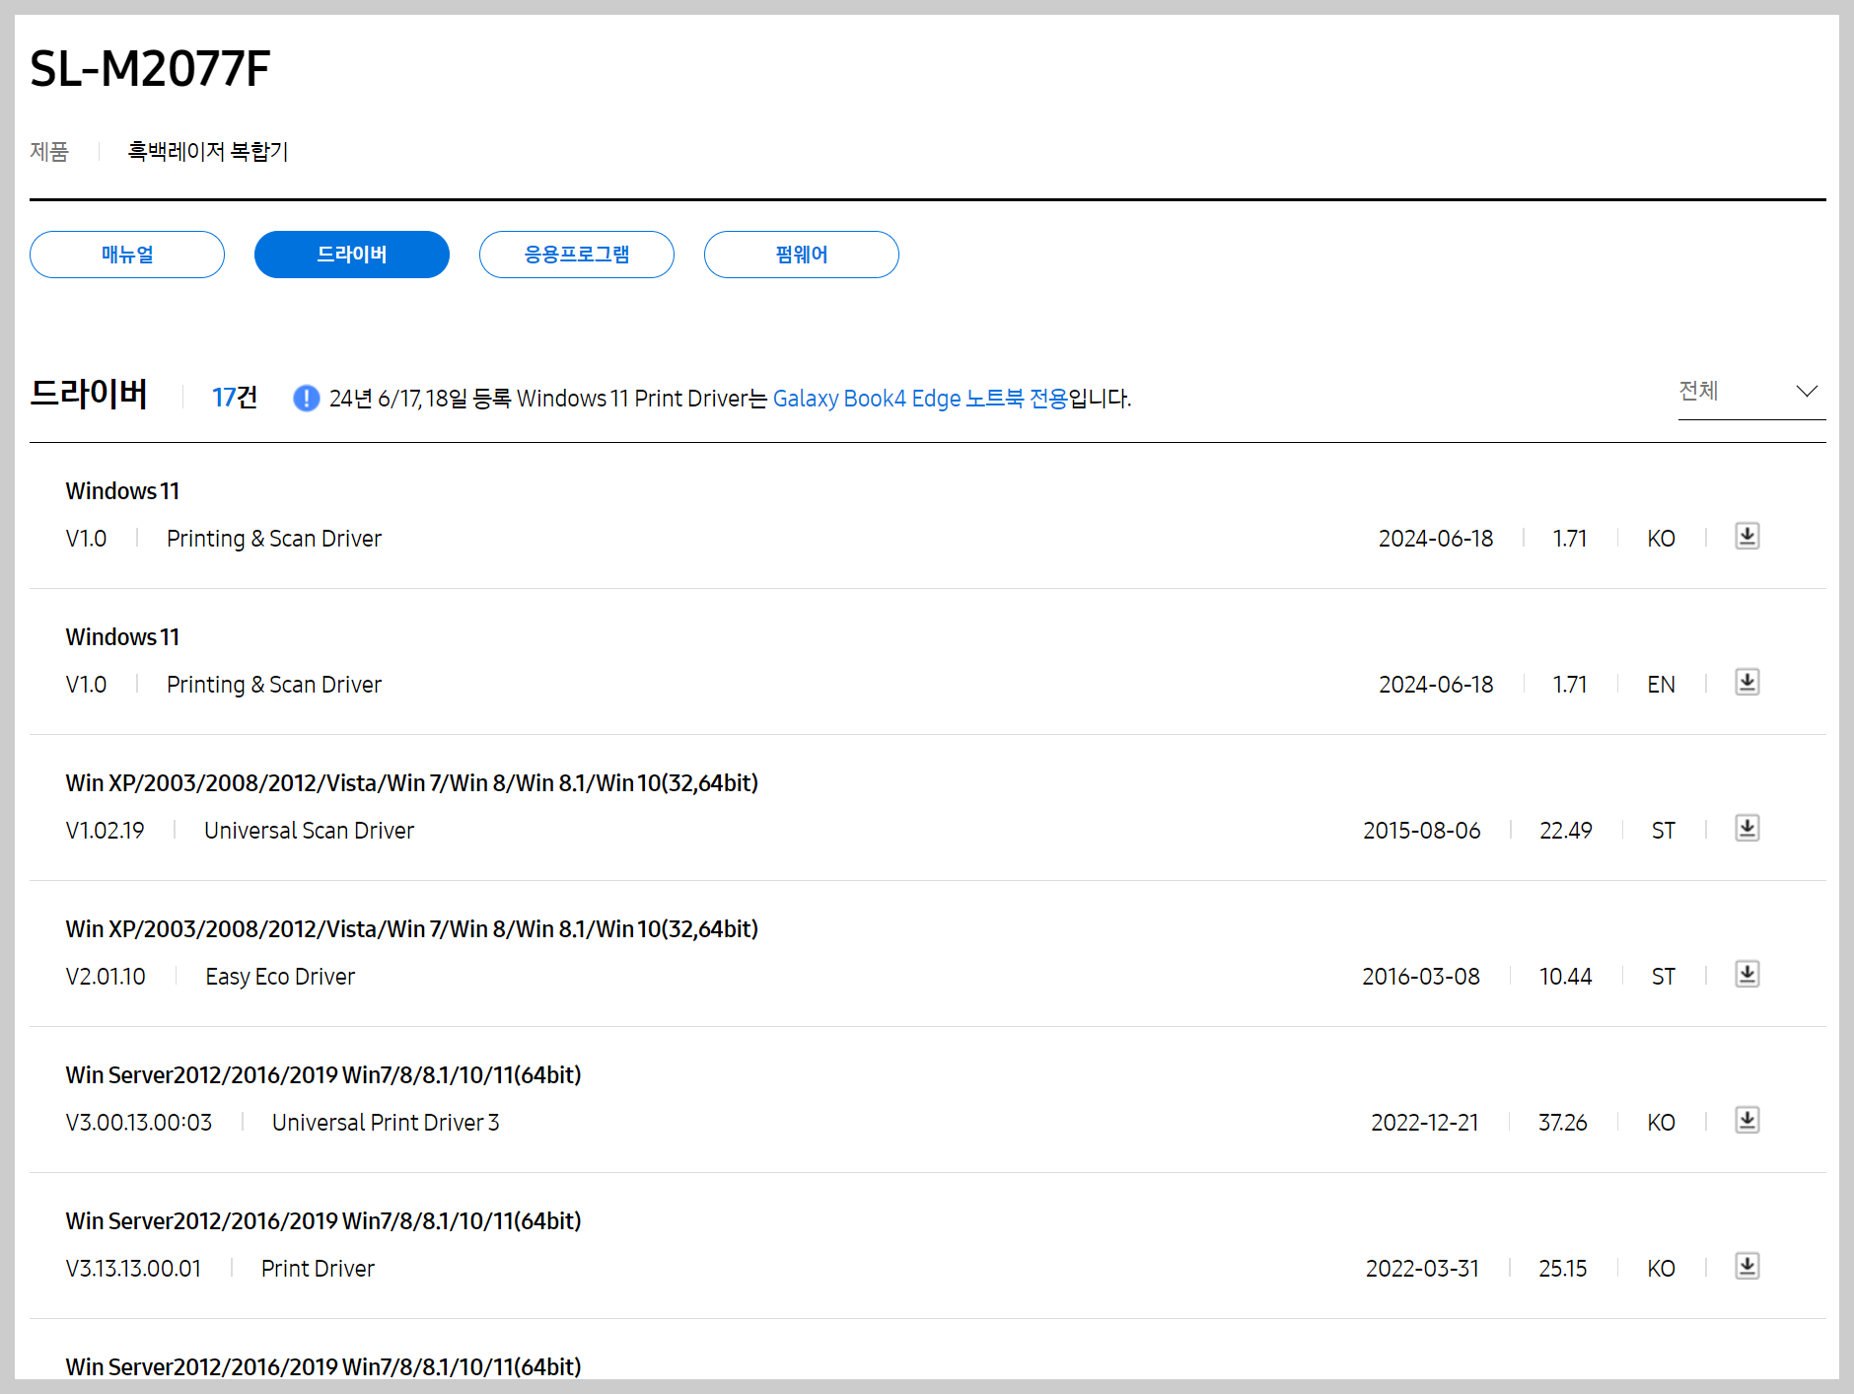Click the SL-M2077F model title

[150, 68]
